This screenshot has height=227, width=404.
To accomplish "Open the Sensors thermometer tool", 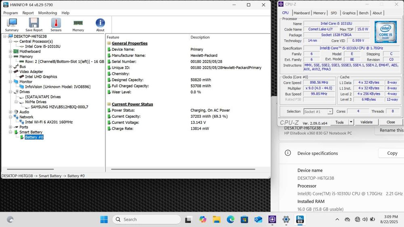I will click(x=56, y=25).
